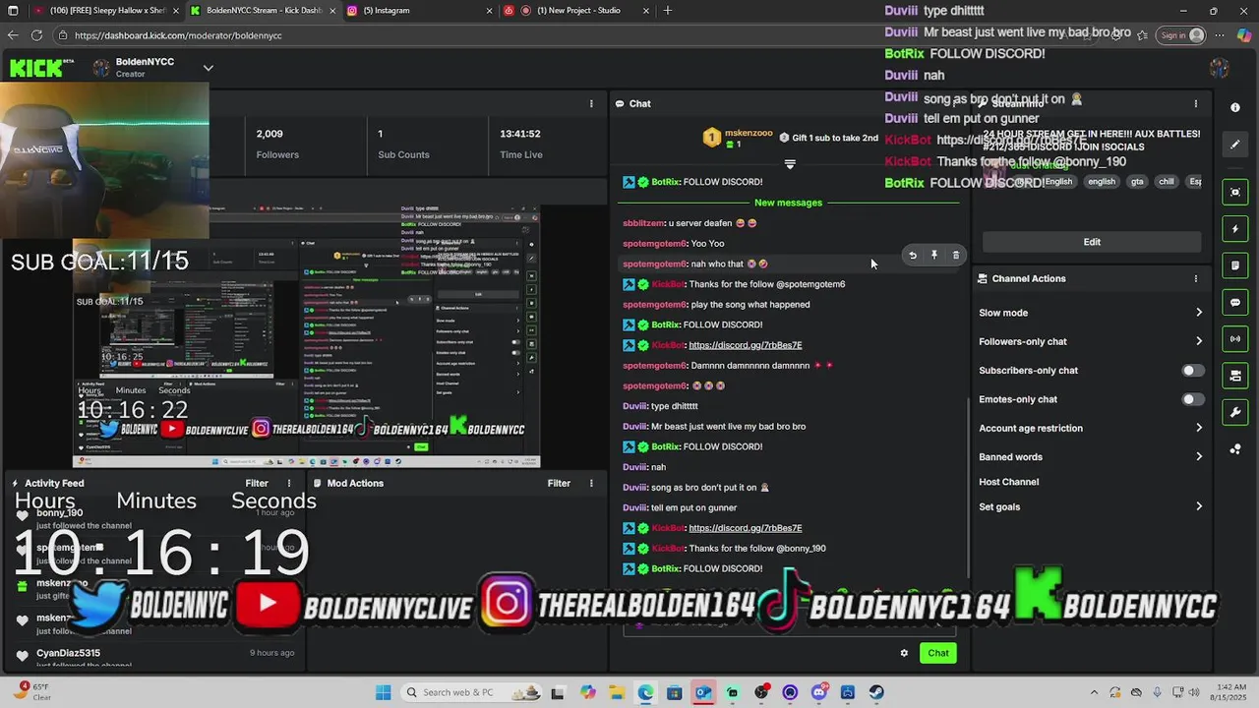1259x708 pixels.
Task: Click the broadcast signal sidebar icon
Action: click(1235, 339)
